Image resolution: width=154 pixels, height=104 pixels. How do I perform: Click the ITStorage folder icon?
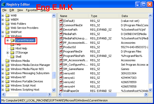(12, 53)
